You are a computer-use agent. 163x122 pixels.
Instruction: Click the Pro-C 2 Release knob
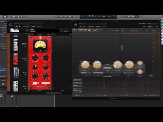[129, 65]
